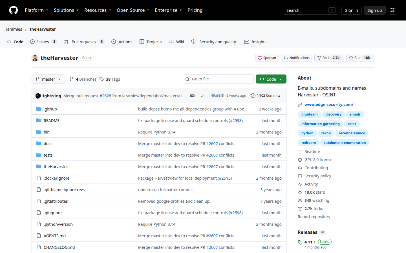Open pull request #2628 link
Viewport: 406px width, 253px height.
[105, 96]
